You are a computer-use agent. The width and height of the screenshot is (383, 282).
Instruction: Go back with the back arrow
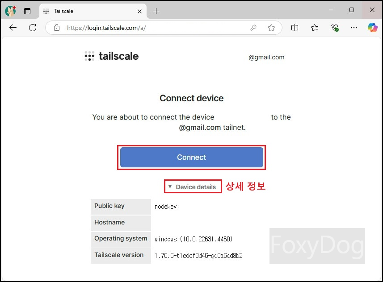pos(13,28)
